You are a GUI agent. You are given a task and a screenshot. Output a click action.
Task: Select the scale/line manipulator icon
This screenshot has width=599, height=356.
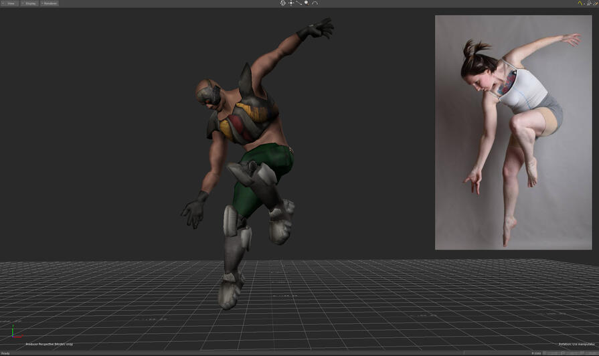pyautogui.click(x=298, y=3)
